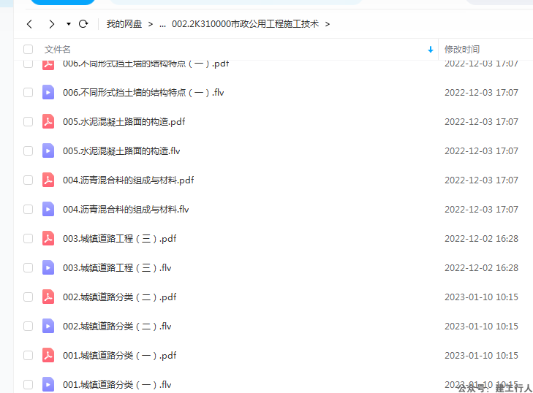
Task: Tick checkbox for 001.城镇道路分类（一）.pdf
Action: pyautogui.click(x=29, y=355)
